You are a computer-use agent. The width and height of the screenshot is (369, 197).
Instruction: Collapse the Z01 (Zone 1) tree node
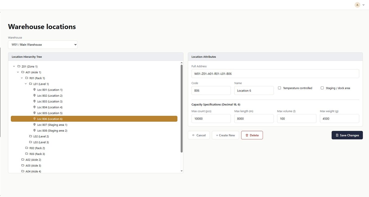[x=14, y=66]
